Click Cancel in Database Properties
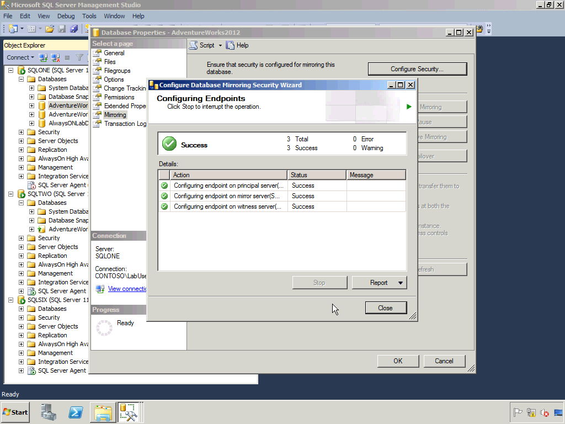 [444, 361]
